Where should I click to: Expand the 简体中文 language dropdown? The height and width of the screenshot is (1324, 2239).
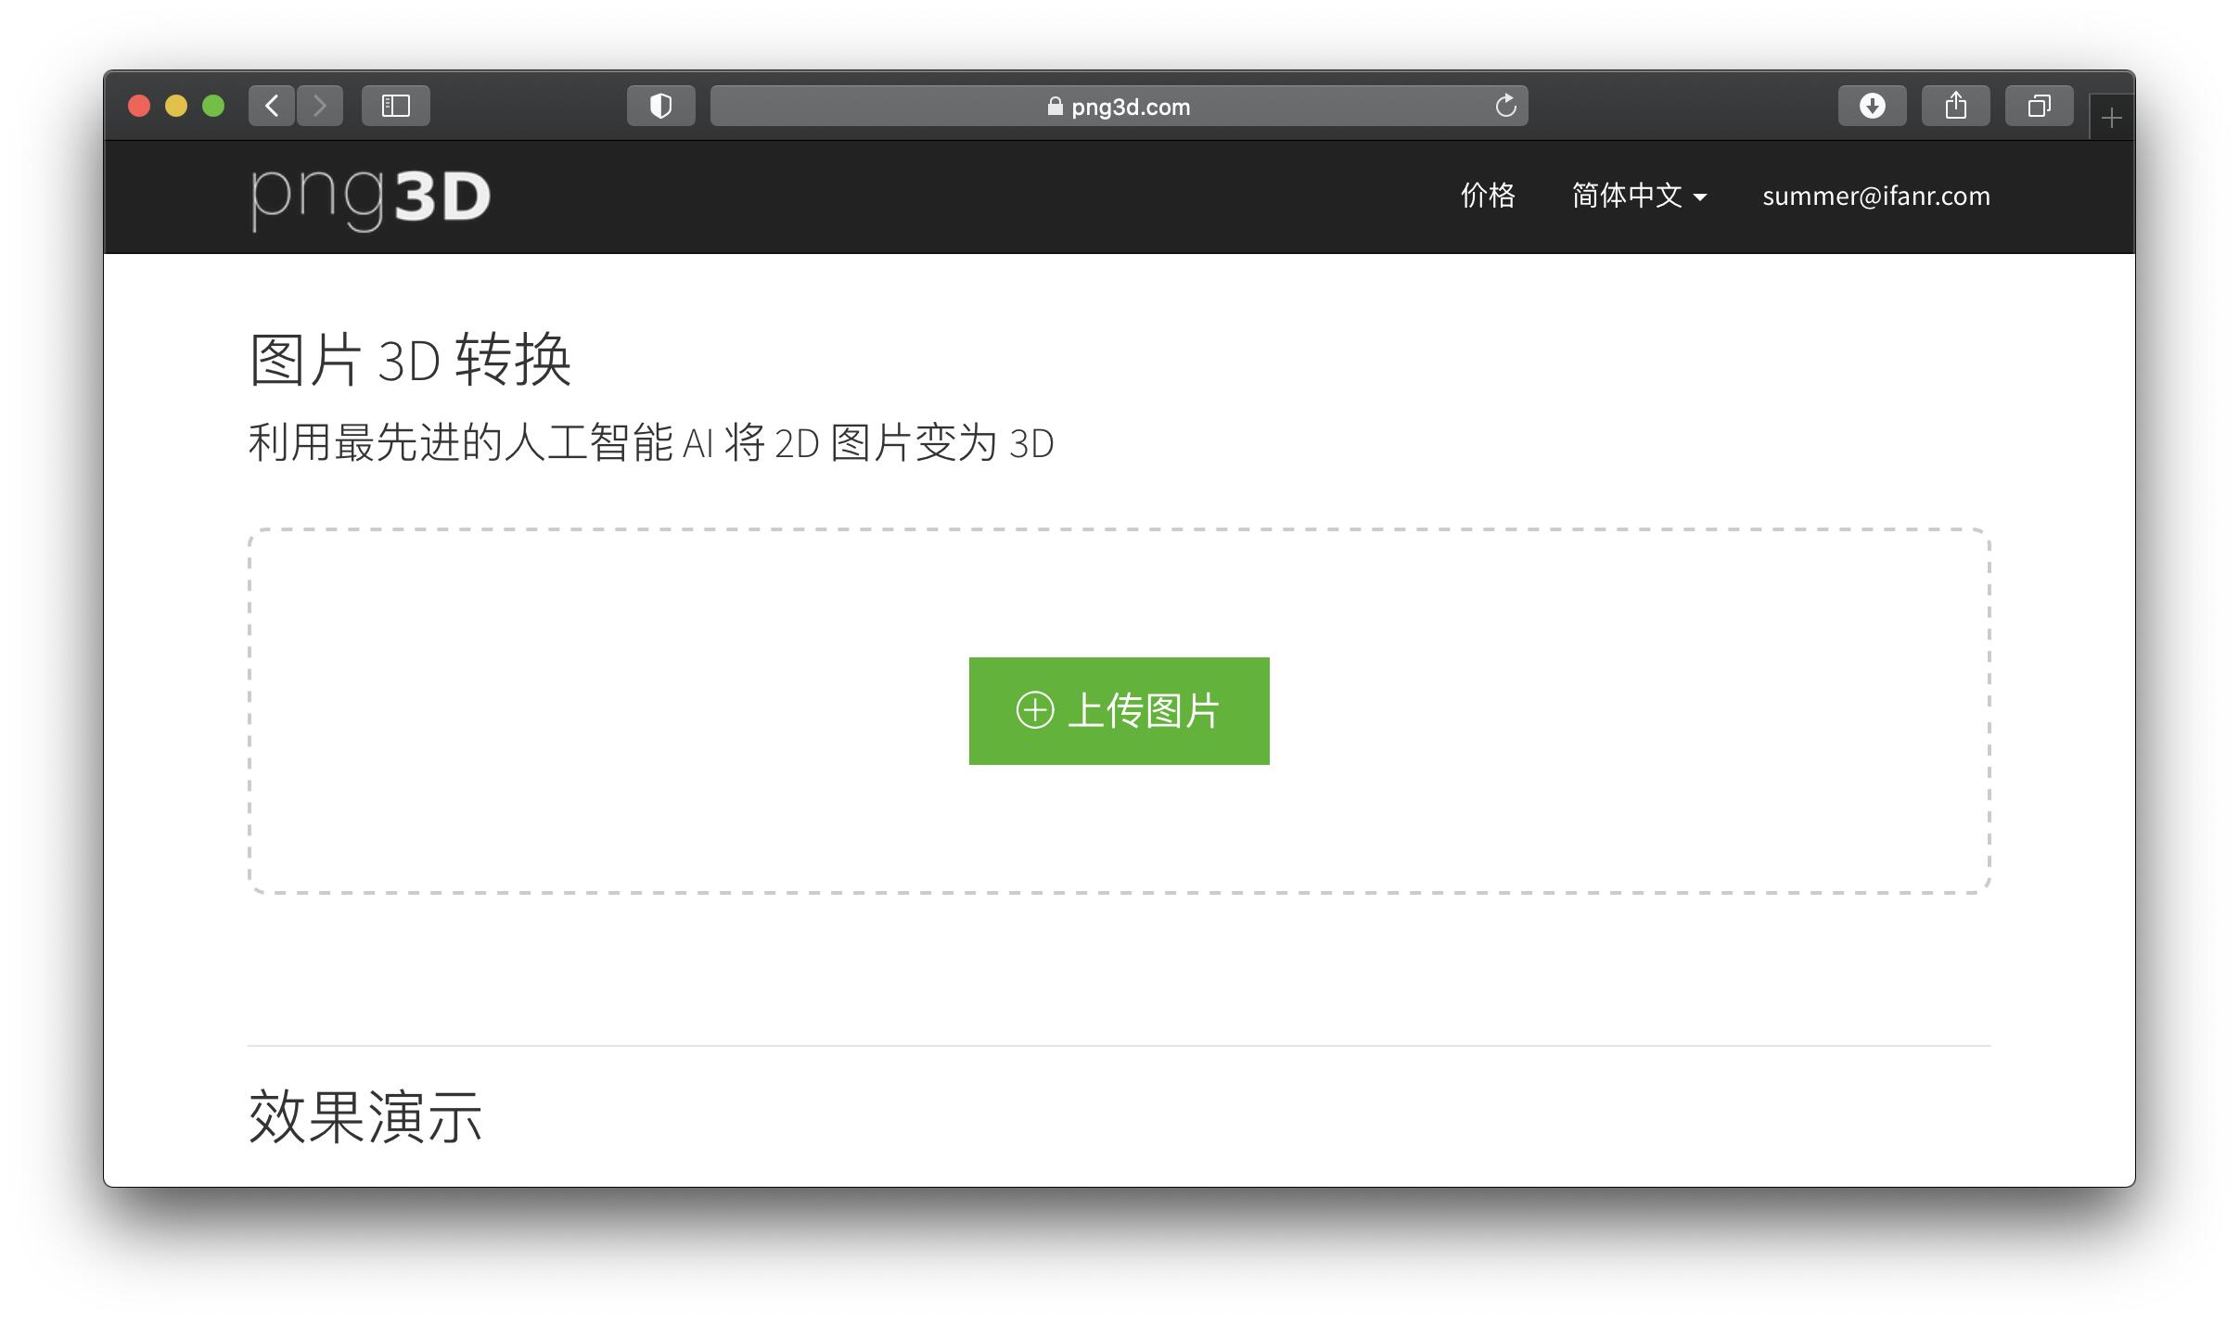[1639, 196]
